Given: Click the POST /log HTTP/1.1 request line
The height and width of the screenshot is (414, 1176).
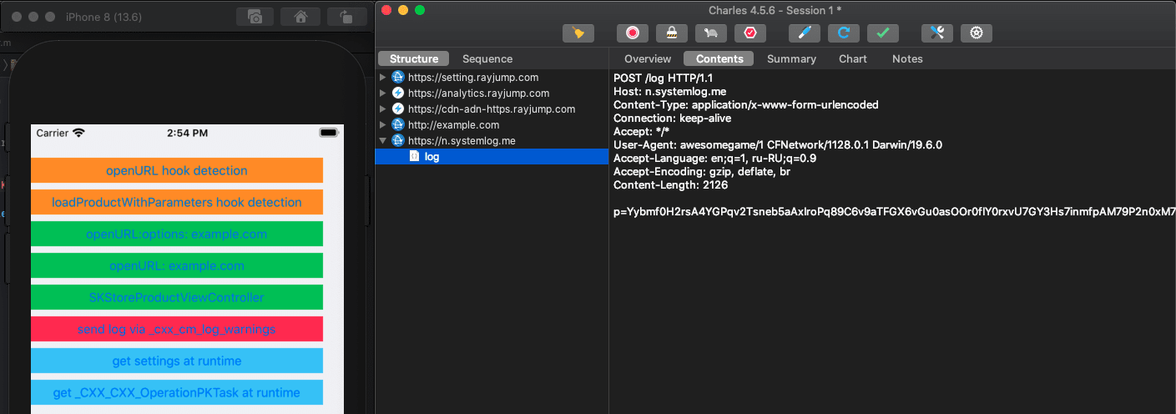Looking at the screenshot, I should click(664, 78).
